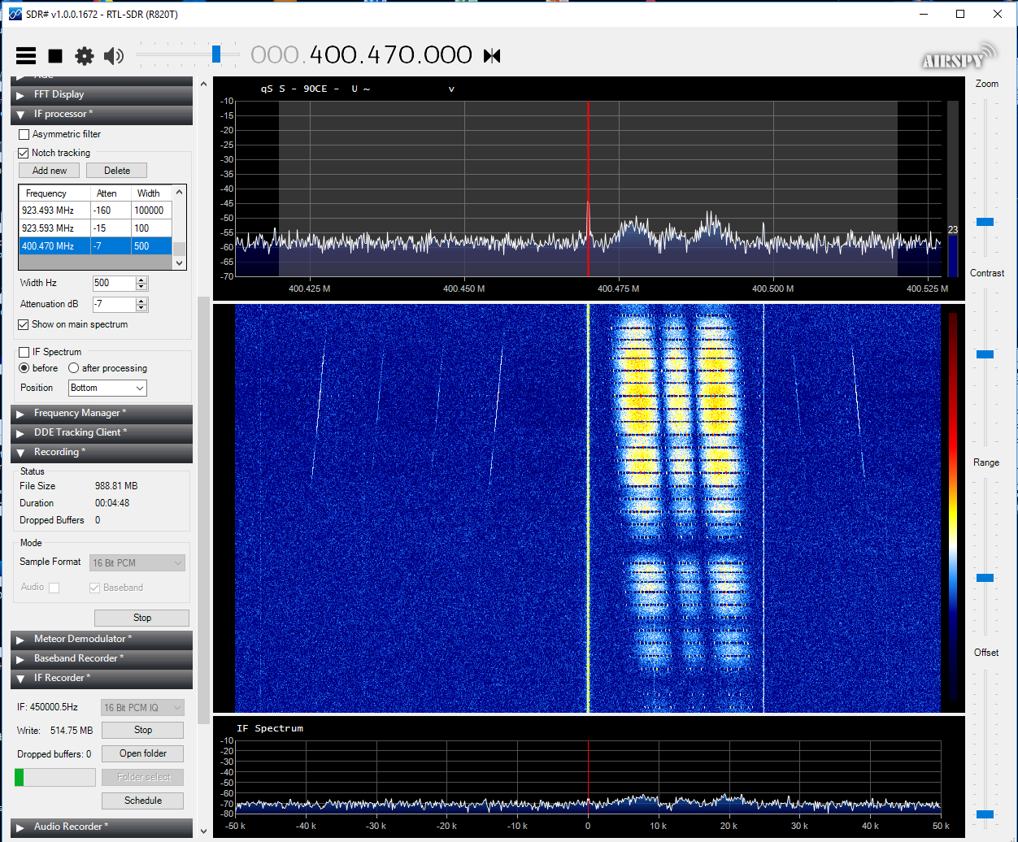The height and width of the screenshot is (842, 1018).
Task: Collapse the IF processor panel
Action: tap(102, 114)
